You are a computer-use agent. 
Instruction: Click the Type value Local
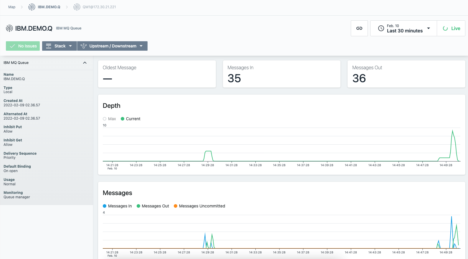pos(8,92)
